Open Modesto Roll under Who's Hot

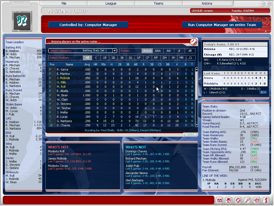[56, 151]
